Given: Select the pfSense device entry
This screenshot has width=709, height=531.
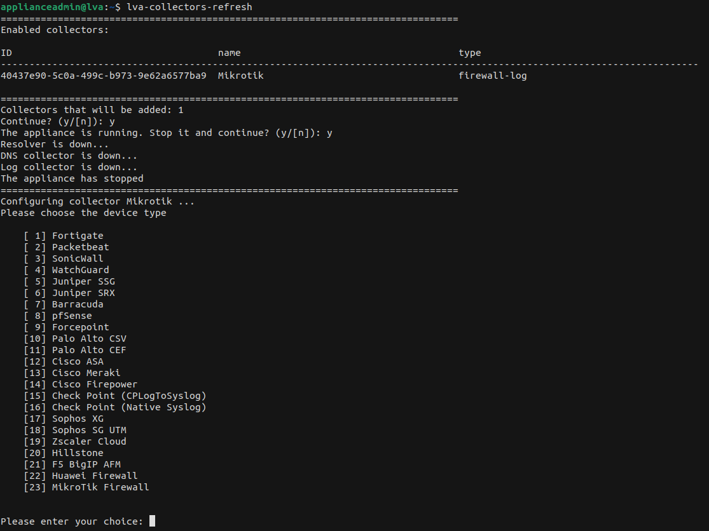Looking at the screenshot, I should tap(72, 316).
